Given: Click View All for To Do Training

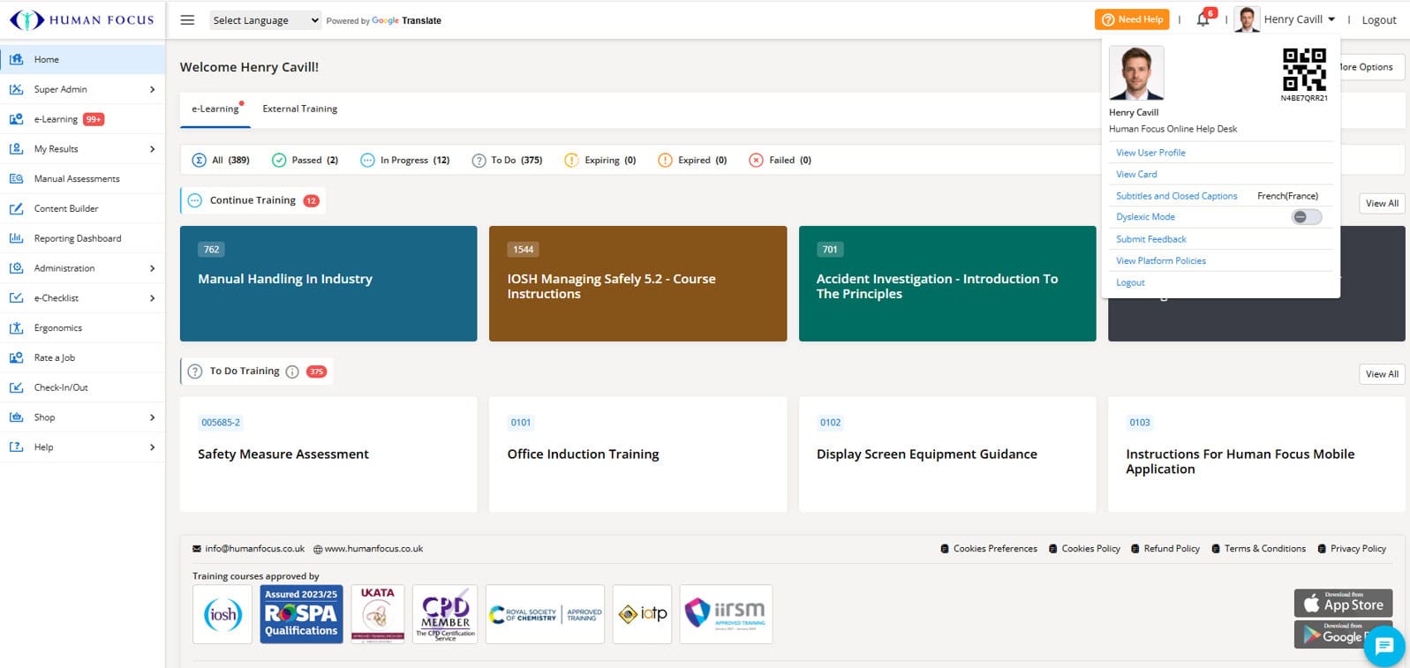Looking at the screenshot, I should 1382,374.
